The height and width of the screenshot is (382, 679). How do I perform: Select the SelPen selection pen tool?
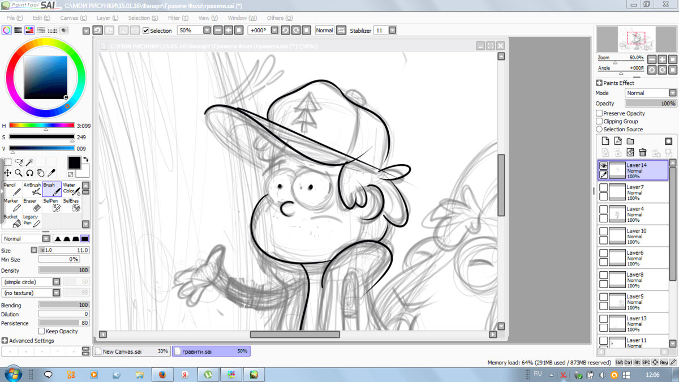[51, 205]
